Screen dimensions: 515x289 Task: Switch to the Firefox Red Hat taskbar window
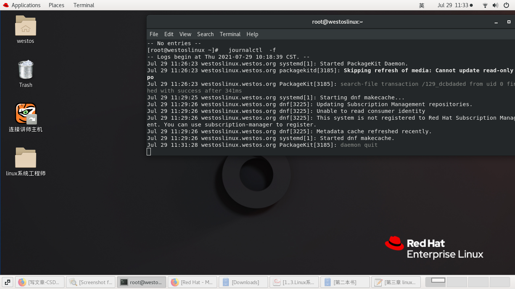coord(192,281)
